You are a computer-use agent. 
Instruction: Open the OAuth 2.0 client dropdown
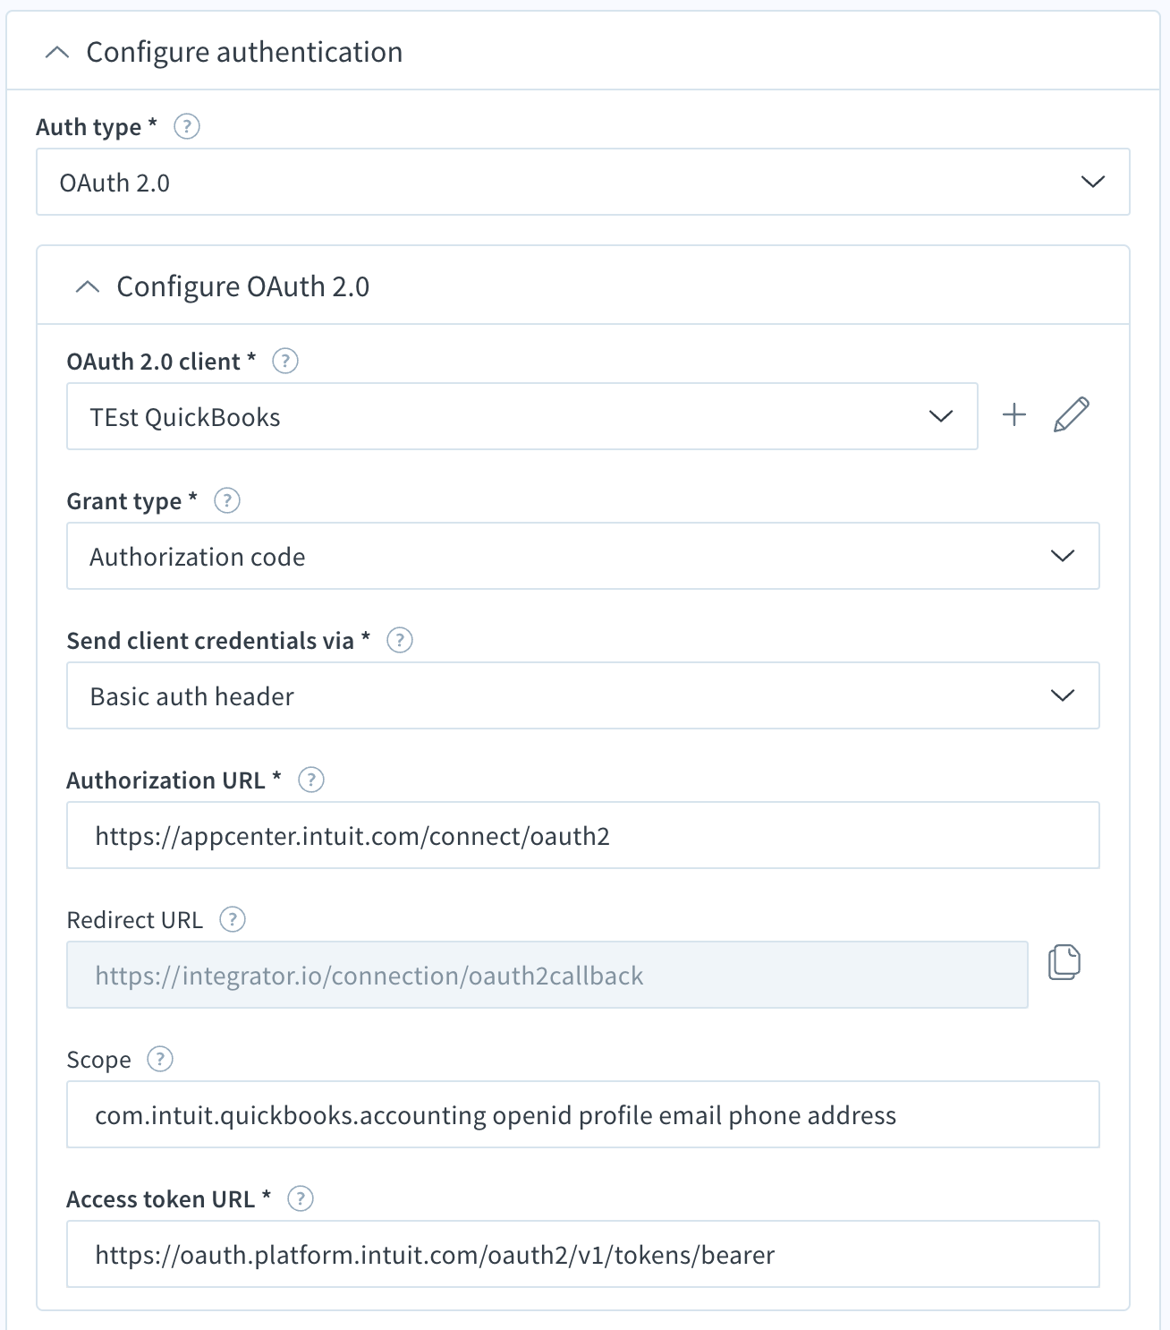(522, 416)
